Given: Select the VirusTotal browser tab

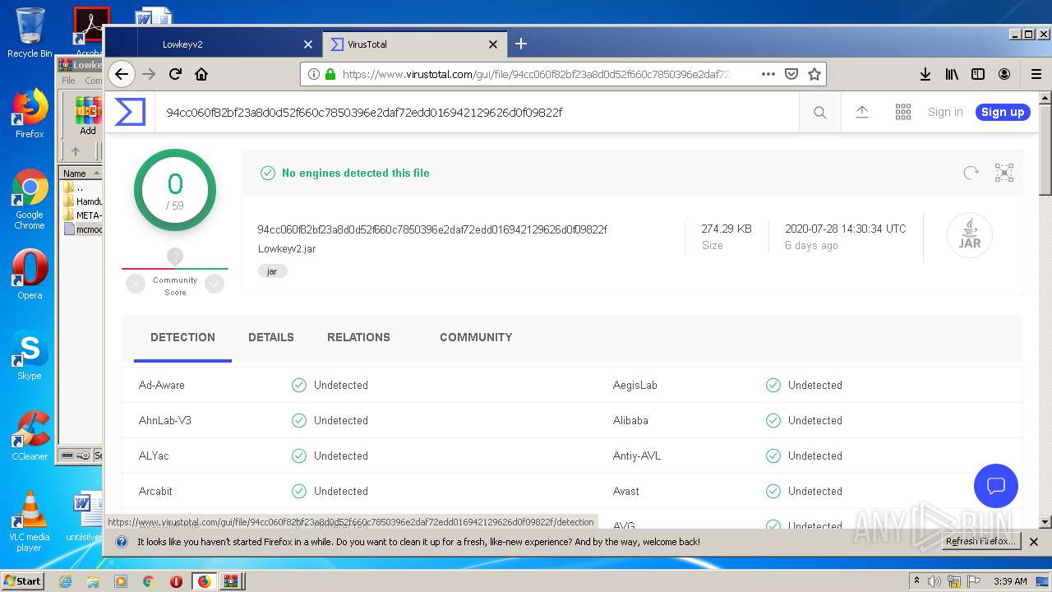Looking at the screenshot, I should (413, 44).
